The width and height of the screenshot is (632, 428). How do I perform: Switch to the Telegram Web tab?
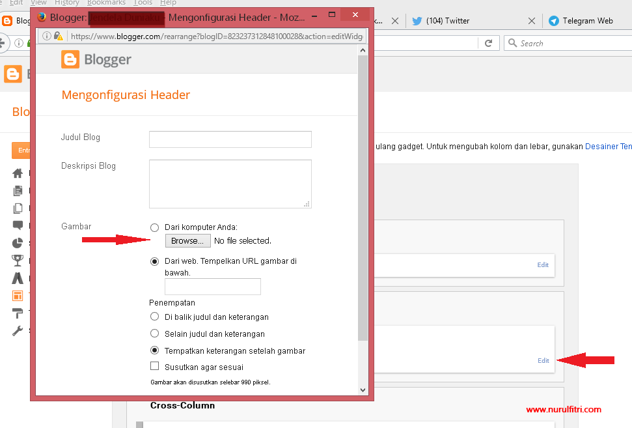point(588,21)
